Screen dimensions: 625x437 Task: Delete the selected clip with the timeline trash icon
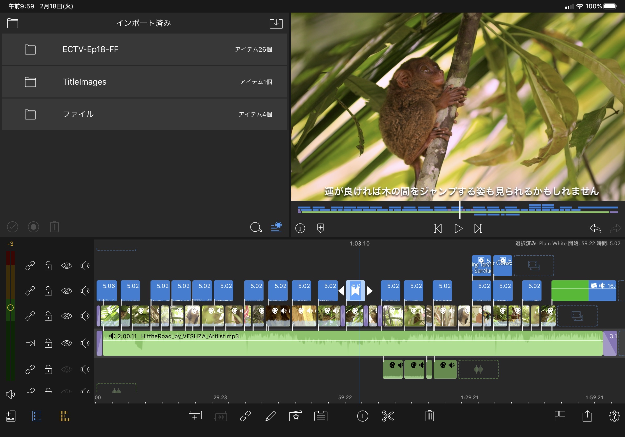pos(429,416)
